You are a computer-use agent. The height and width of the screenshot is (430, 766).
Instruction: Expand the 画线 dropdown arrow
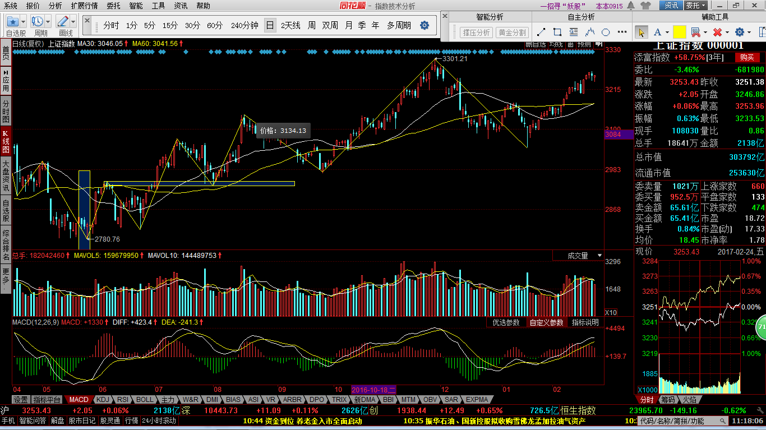point(73,22)
